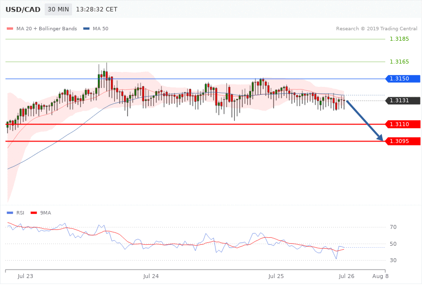422x286 pixels.
Task: Click the 1.3165 resistance level label
Action: 399,62
